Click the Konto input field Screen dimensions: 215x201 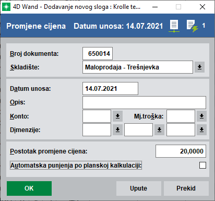pyautogui.click(x=97, y=116)
